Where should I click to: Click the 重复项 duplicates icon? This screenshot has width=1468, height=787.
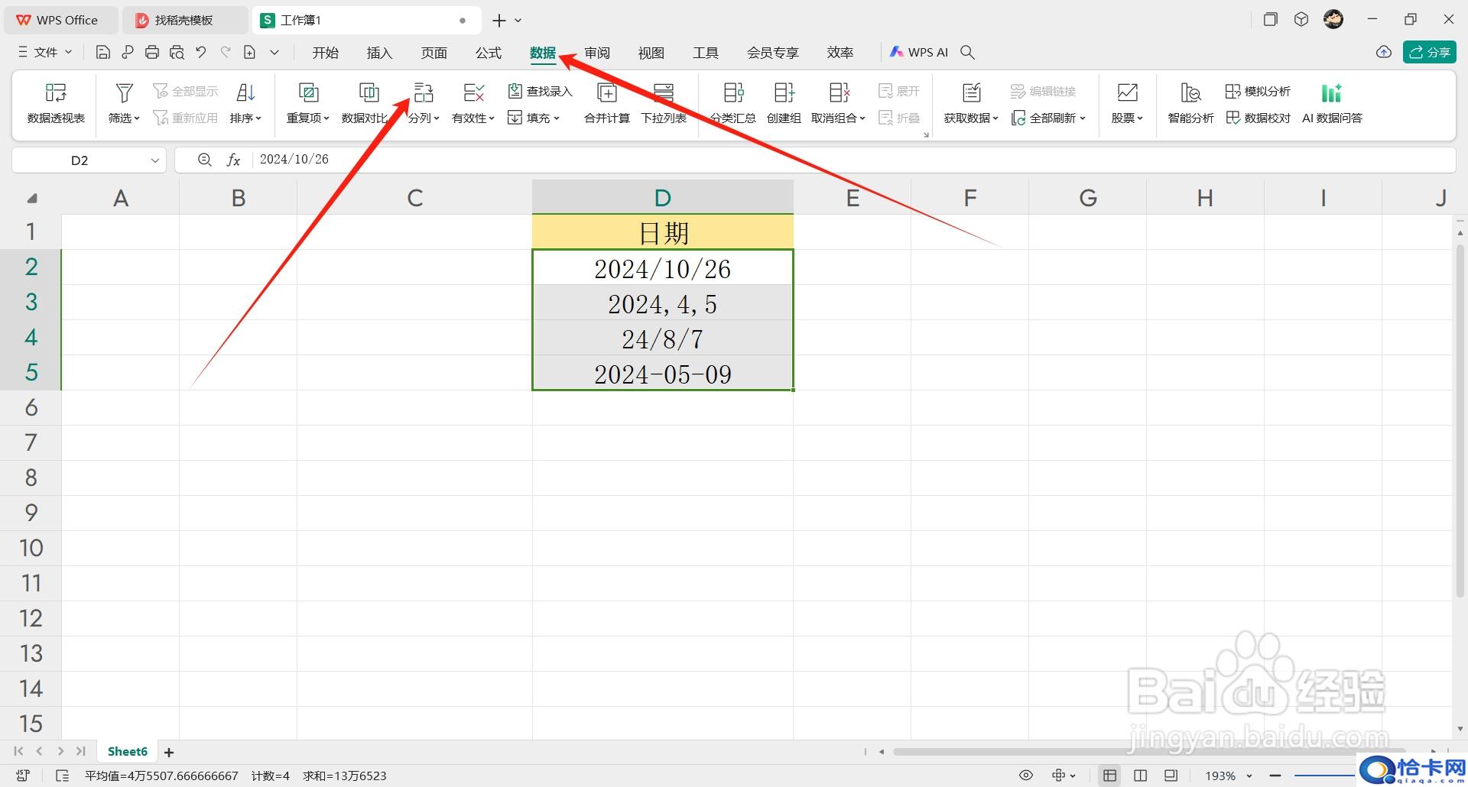point(308,92)
